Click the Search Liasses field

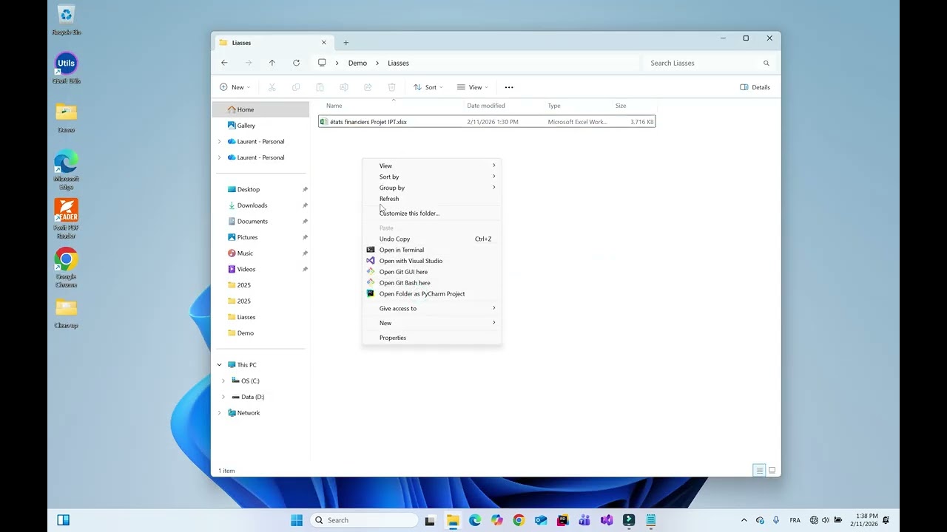coord(709,63)
